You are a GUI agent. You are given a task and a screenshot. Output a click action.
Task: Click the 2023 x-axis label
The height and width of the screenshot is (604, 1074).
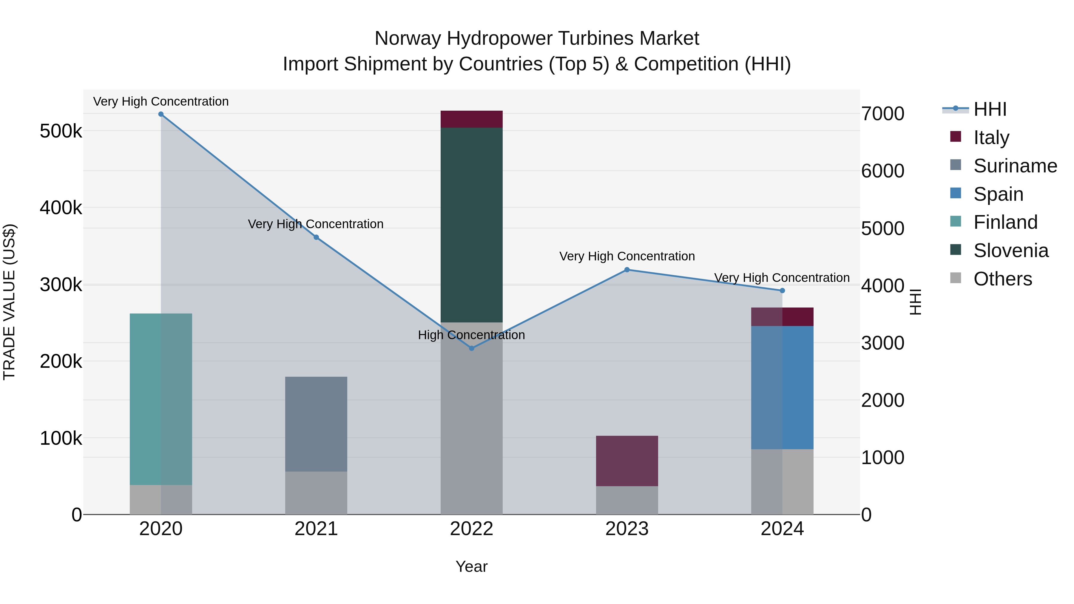[x=626, y=529]
